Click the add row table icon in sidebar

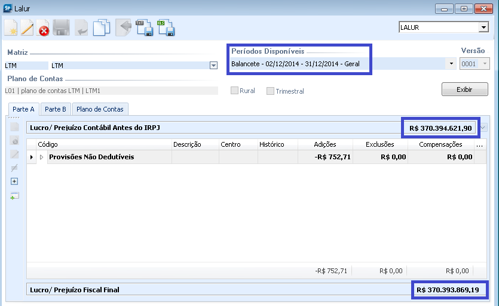point(14,196)
